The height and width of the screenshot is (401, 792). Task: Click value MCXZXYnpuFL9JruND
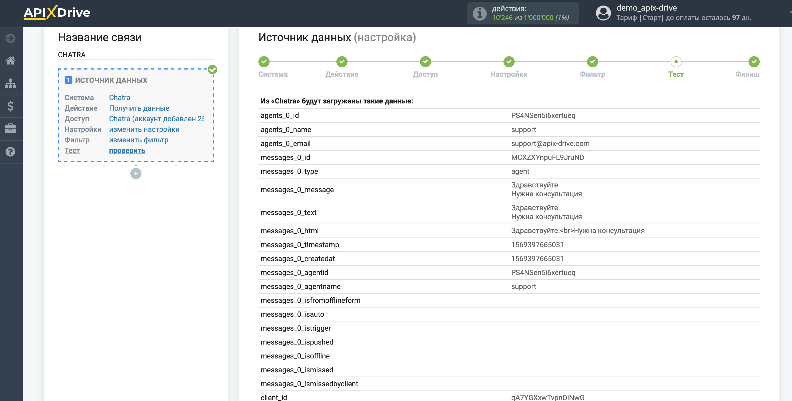pos(547,157)
